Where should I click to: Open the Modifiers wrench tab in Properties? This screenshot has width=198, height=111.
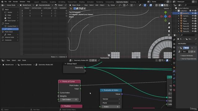click(174, 71)
